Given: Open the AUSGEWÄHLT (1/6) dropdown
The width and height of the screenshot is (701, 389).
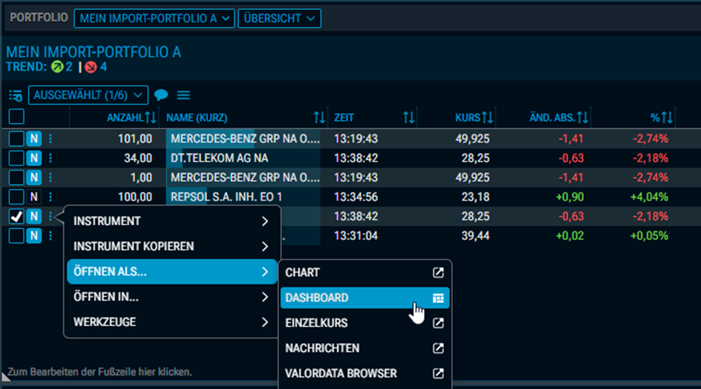Looking at the screenshot, I should point(88,96).
